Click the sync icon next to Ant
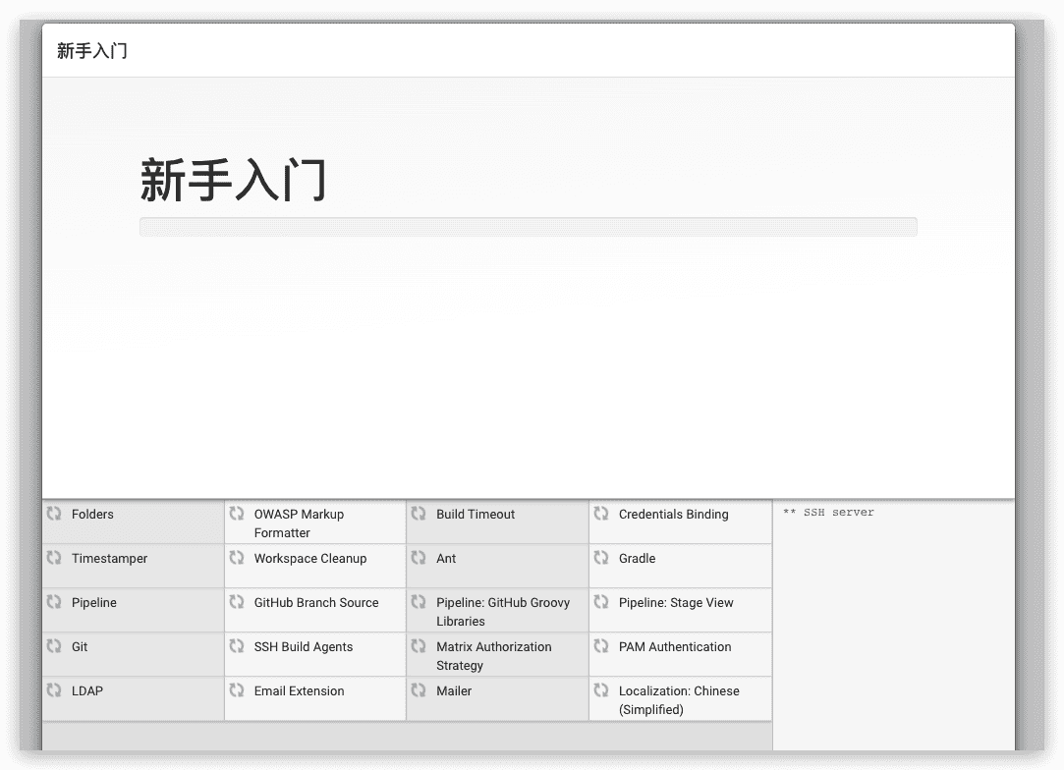This screenshot has height=770, width=1064. pos(419,558)
